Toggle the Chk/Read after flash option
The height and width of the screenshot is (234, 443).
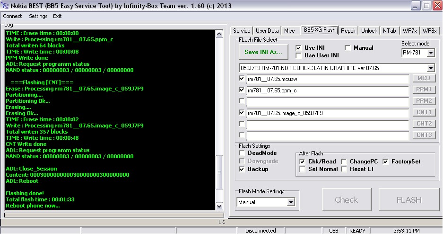[302, 162]
